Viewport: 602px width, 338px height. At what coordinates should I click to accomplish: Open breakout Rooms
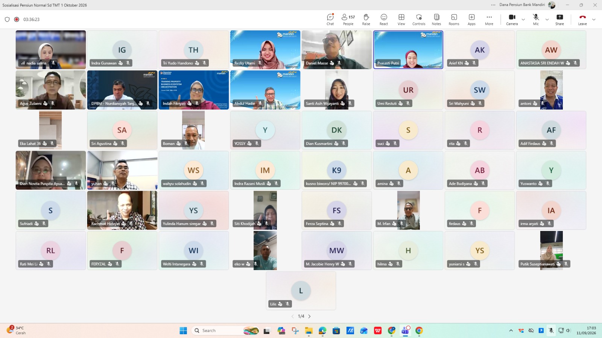click(x=454, y=20)
